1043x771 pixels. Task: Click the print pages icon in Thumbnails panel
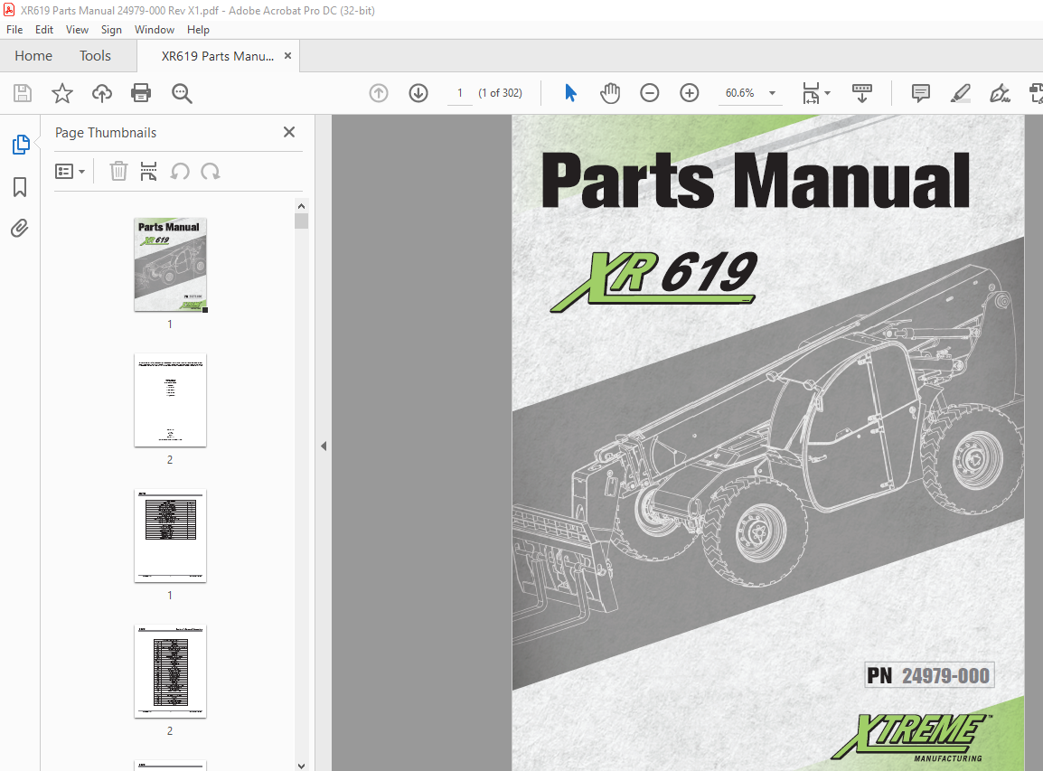pos(148,172)
